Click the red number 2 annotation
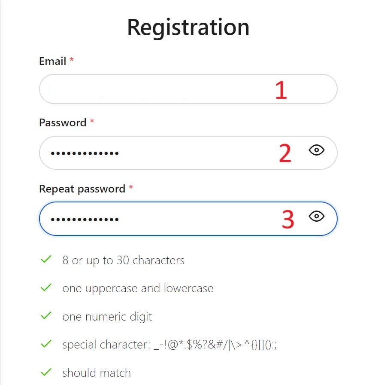 285,153
